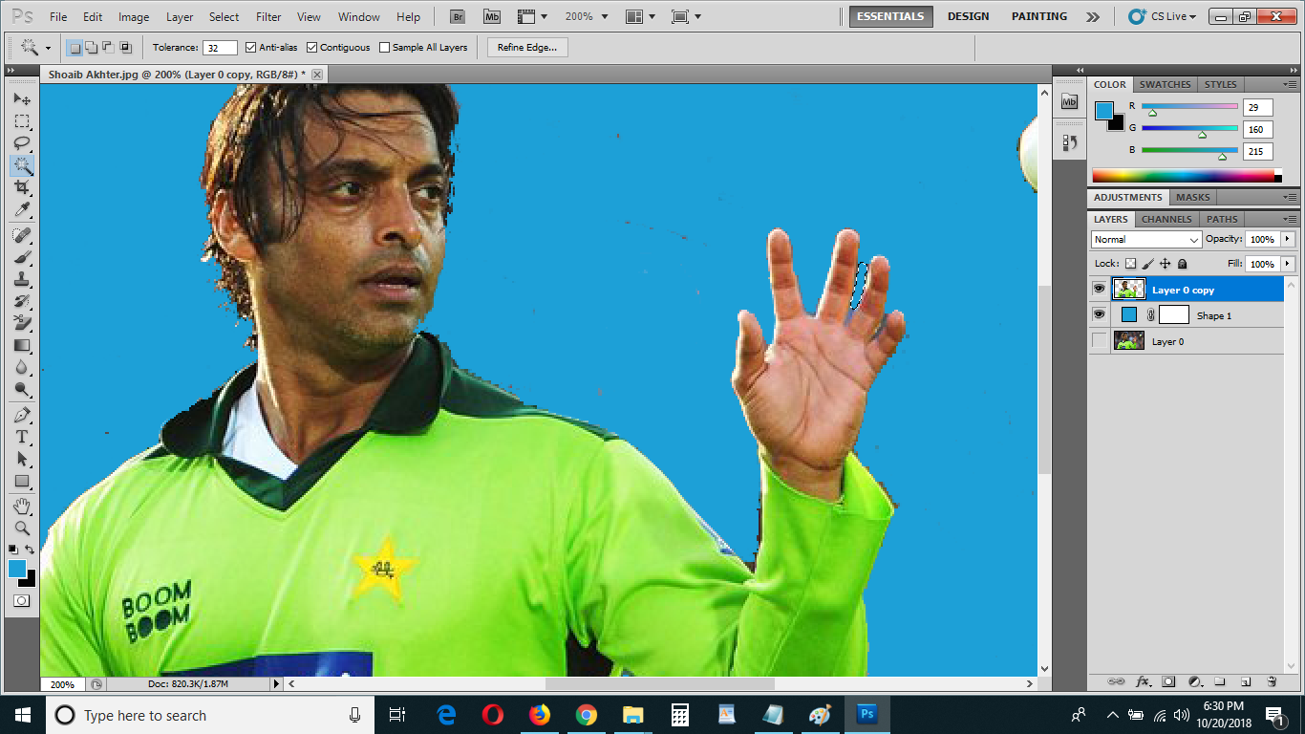The height and width of the screenshot is (734, 1305).
Task: Select the Horizontal Type tool
Action: 21,437
